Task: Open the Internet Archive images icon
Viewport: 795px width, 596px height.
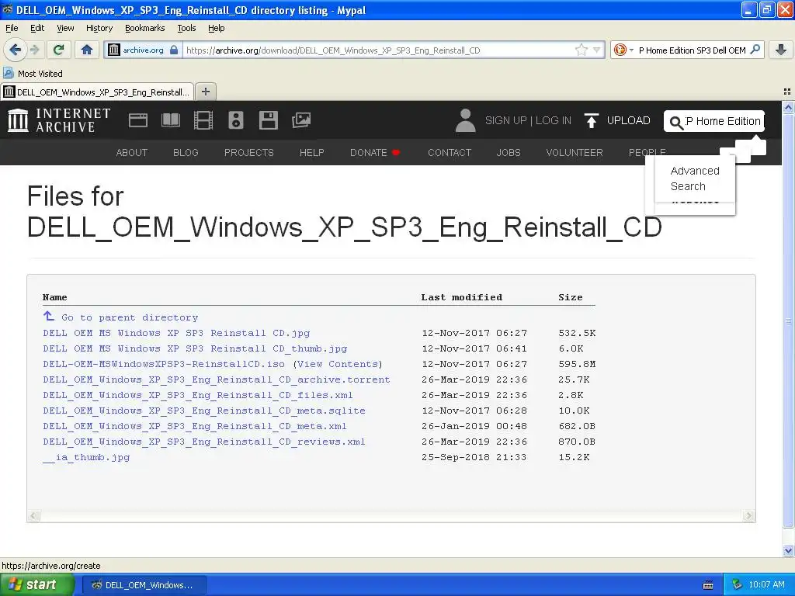Action: coord(301,120)
